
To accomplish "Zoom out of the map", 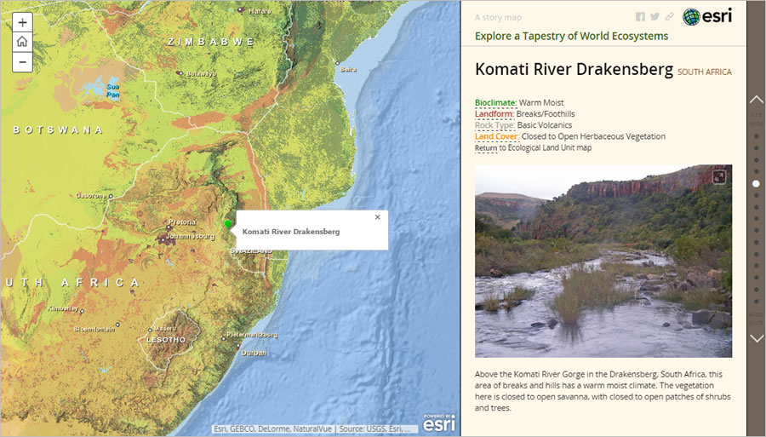I will click(22, 61).
